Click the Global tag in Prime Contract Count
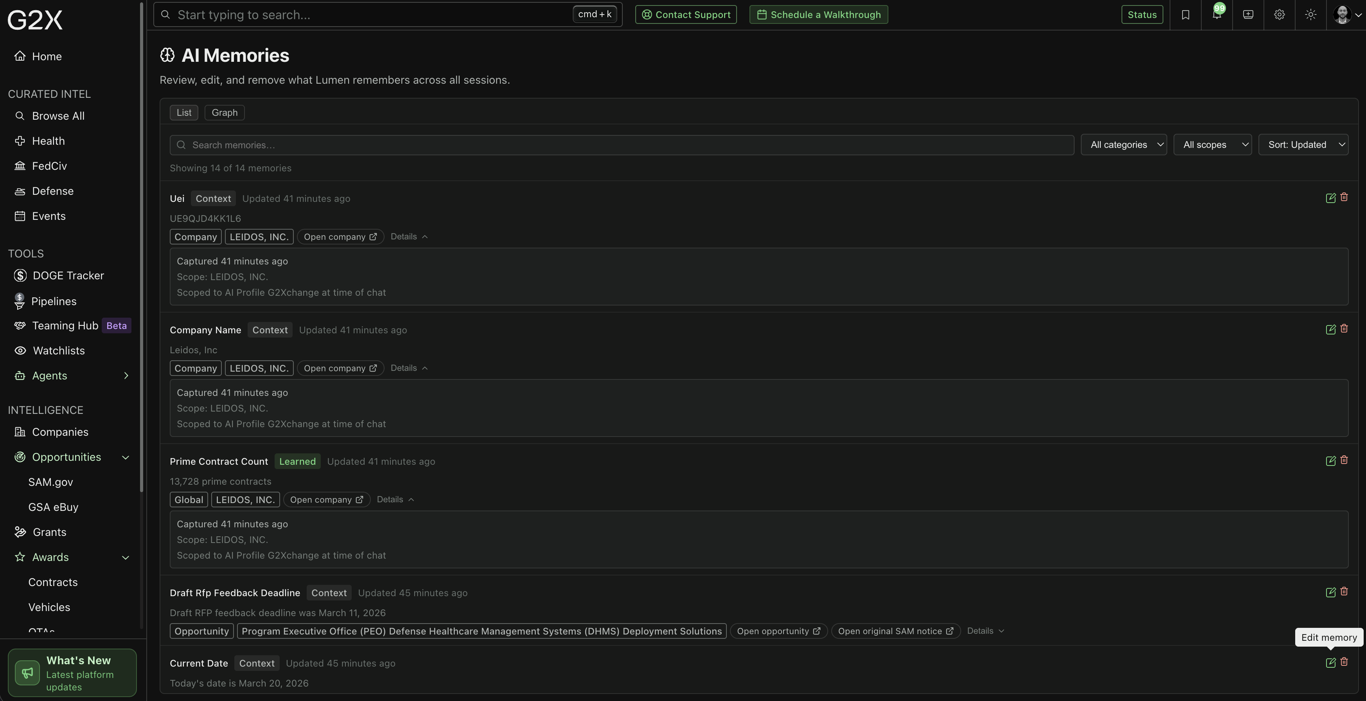The image size is (1366, 701). (189, 500)
